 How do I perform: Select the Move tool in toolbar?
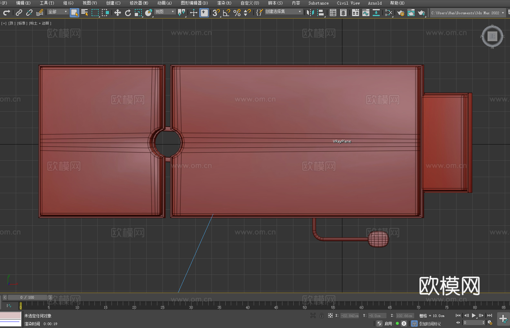coord(117,13)
